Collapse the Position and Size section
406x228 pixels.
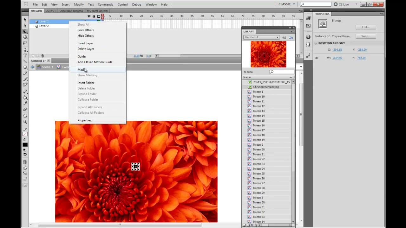316,43
